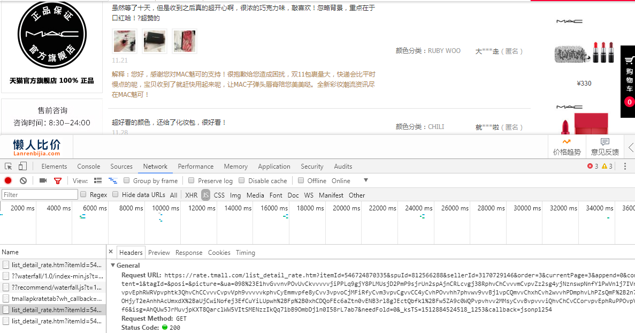Show the request Preview tab

[x=159, y=252]
